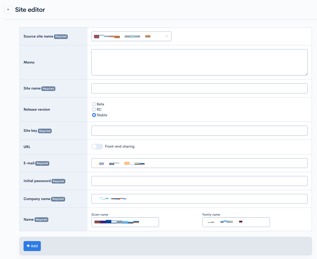The width and height of the screenshot is (317, 259).
Task: Click the Front-end sharing label text
Action: click(x=120, y=147)
